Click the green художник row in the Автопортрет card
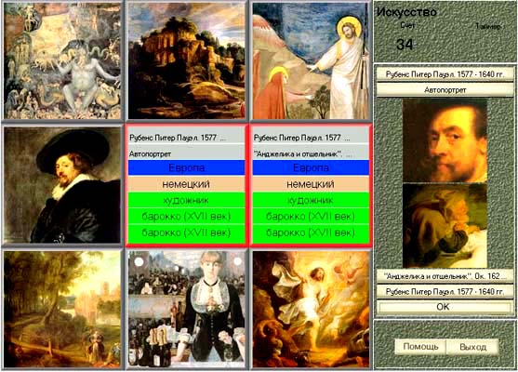Viewport: 518px width, 372px height. point(187,200)
